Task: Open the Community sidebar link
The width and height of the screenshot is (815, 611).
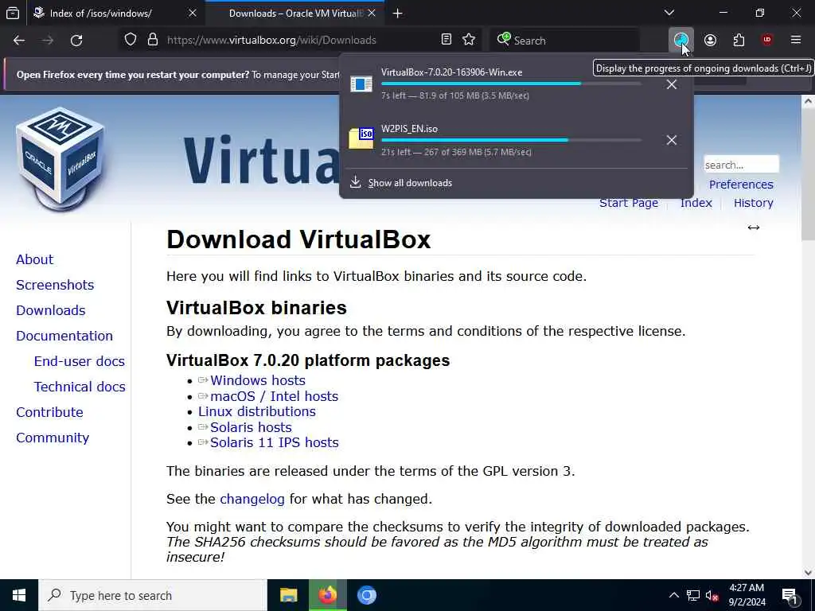Action: [x=53, y=438]
